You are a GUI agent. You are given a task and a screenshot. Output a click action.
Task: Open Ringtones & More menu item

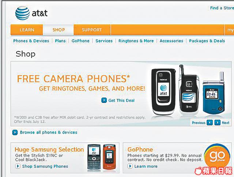coord(136,41)
